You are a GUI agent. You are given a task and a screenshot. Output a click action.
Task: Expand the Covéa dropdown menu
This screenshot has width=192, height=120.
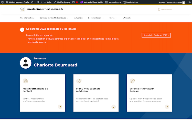coord(113,18)
